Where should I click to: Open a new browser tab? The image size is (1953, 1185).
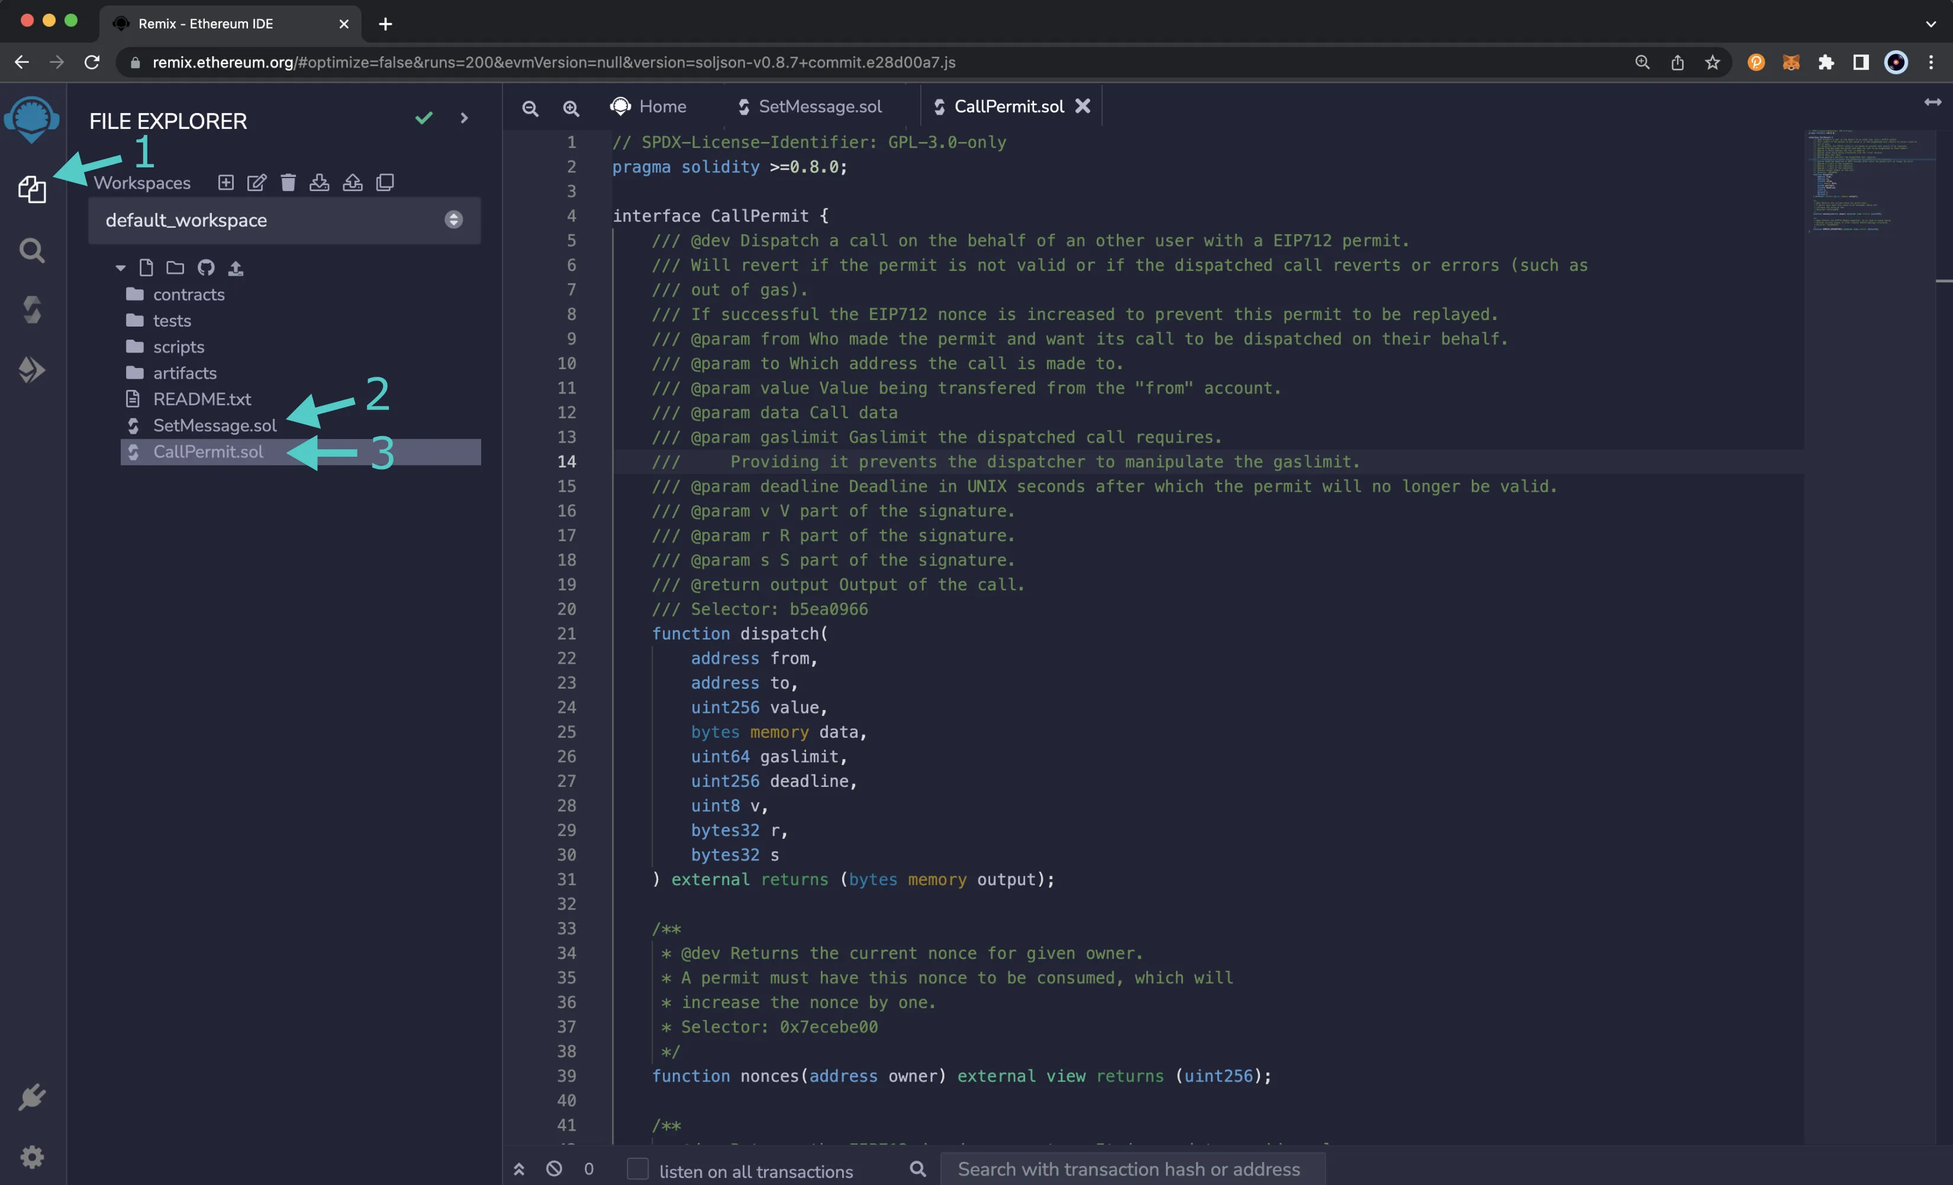click(385, 24)
